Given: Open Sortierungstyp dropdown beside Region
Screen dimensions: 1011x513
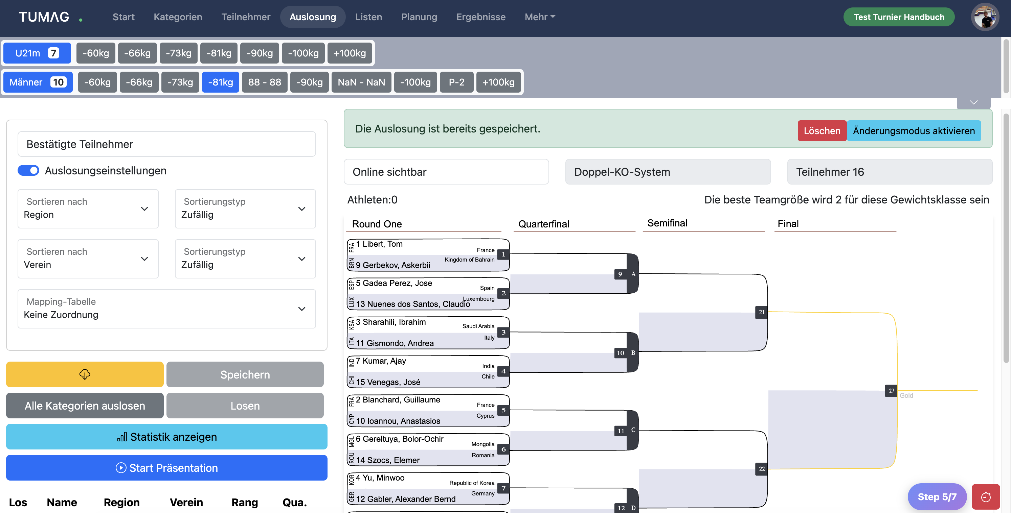Looking at the screenshot, I should 245,209.
